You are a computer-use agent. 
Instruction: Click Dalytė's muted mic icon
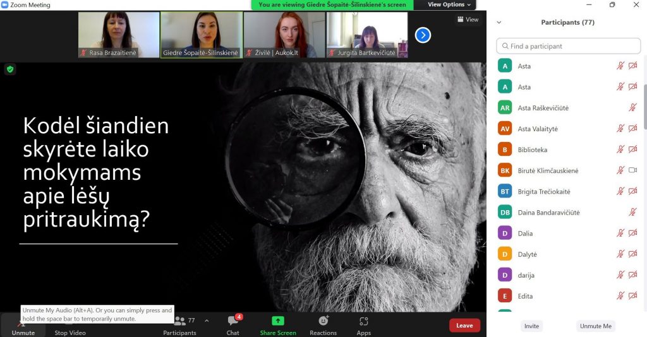(620, 254)
